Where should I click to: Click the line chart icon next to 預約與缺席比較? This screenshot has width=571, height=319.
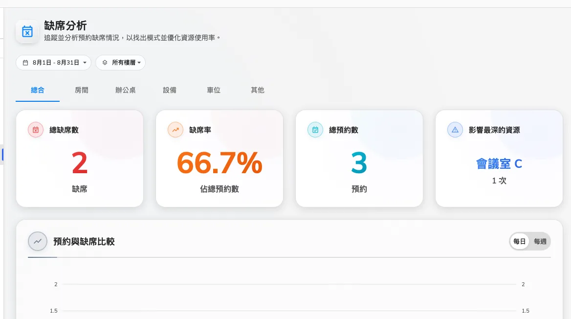38,241
